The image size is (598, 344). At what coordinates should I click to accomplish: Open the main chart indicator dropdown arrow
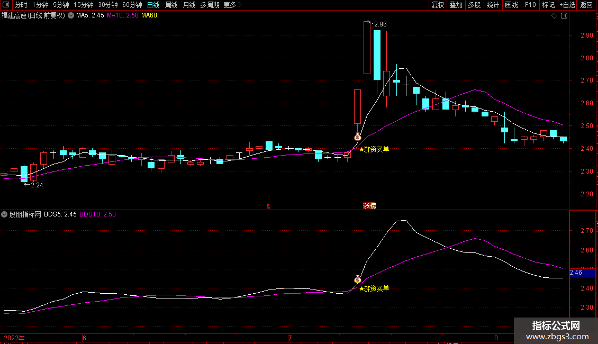pos(71,15)
